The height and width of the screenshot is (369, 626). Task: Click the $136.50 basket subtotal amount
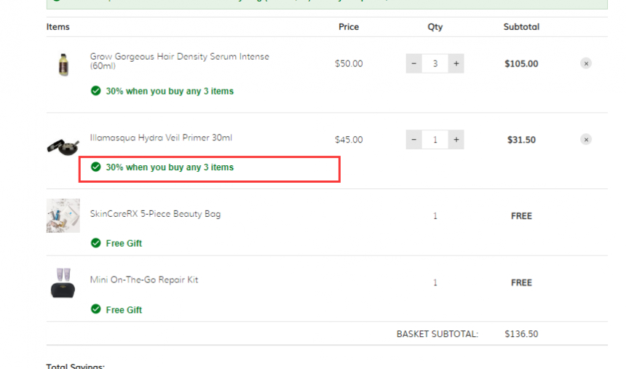pyautogui.click(x=521, y=334)
